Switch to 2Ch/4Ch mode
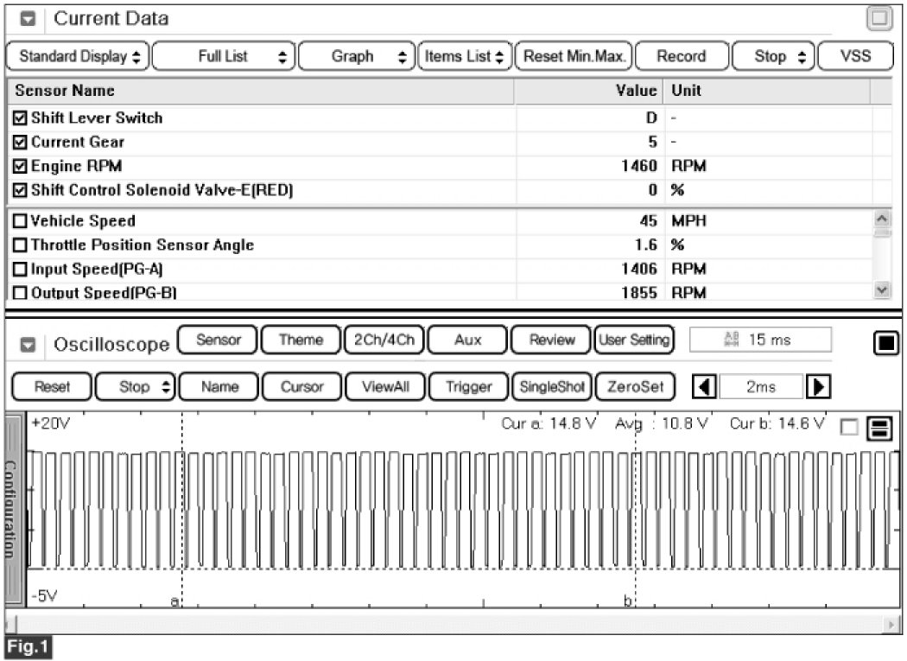Image resolution: width=907 pixels, height=661 pixels. (x=384, y=340)
